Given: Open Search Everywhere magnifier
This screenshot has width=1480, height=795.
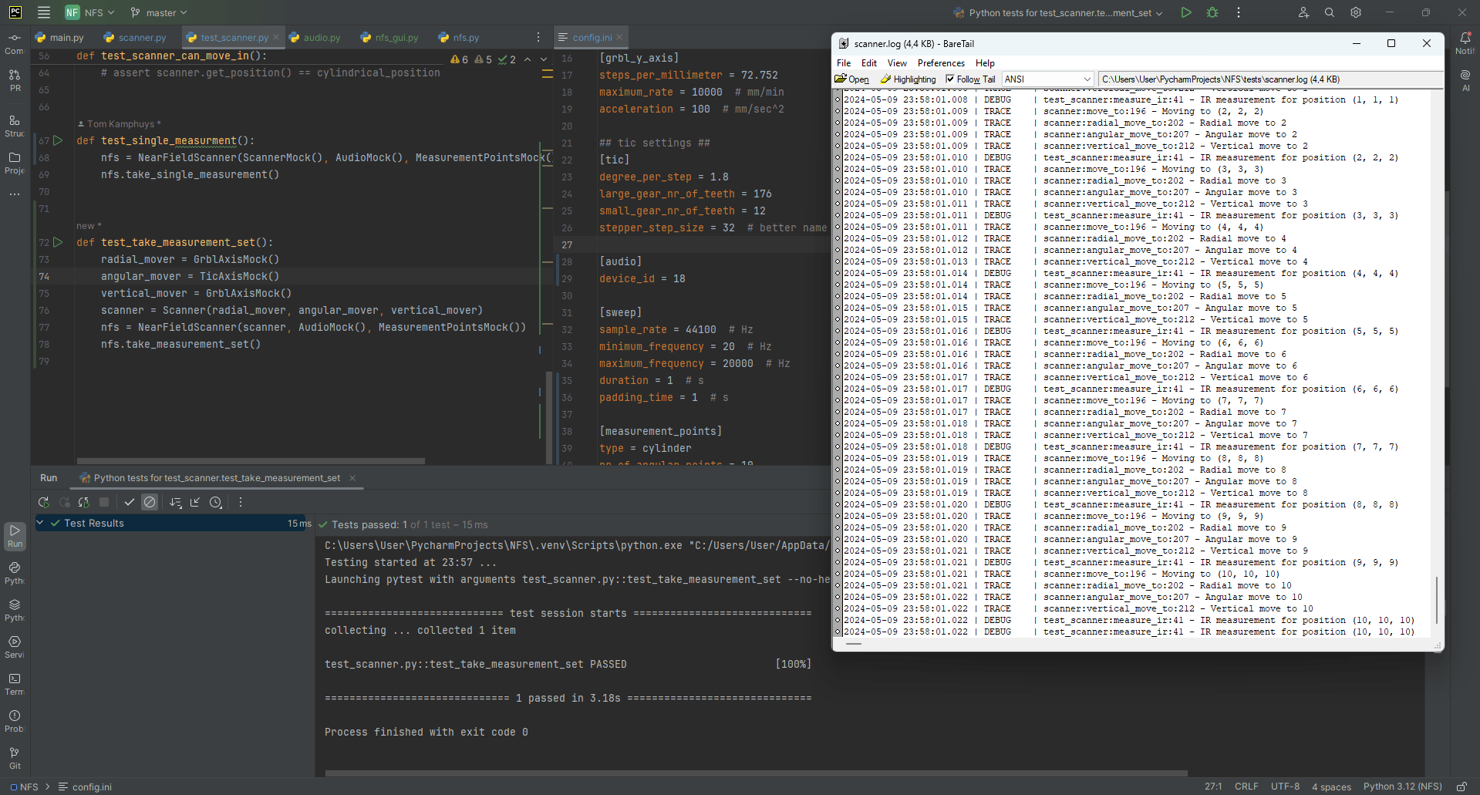Looking at the screenshot, I should pyautogui.click(x=1330, y=12).
